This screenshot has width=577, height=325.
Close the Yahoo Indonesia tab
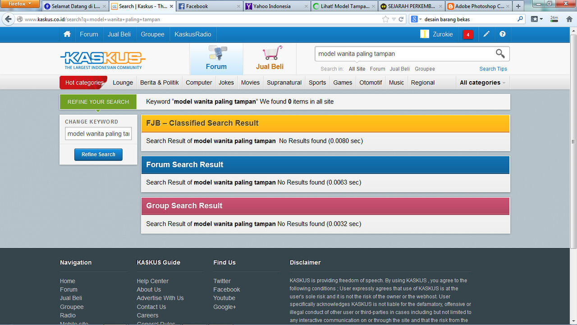(306, 6)
